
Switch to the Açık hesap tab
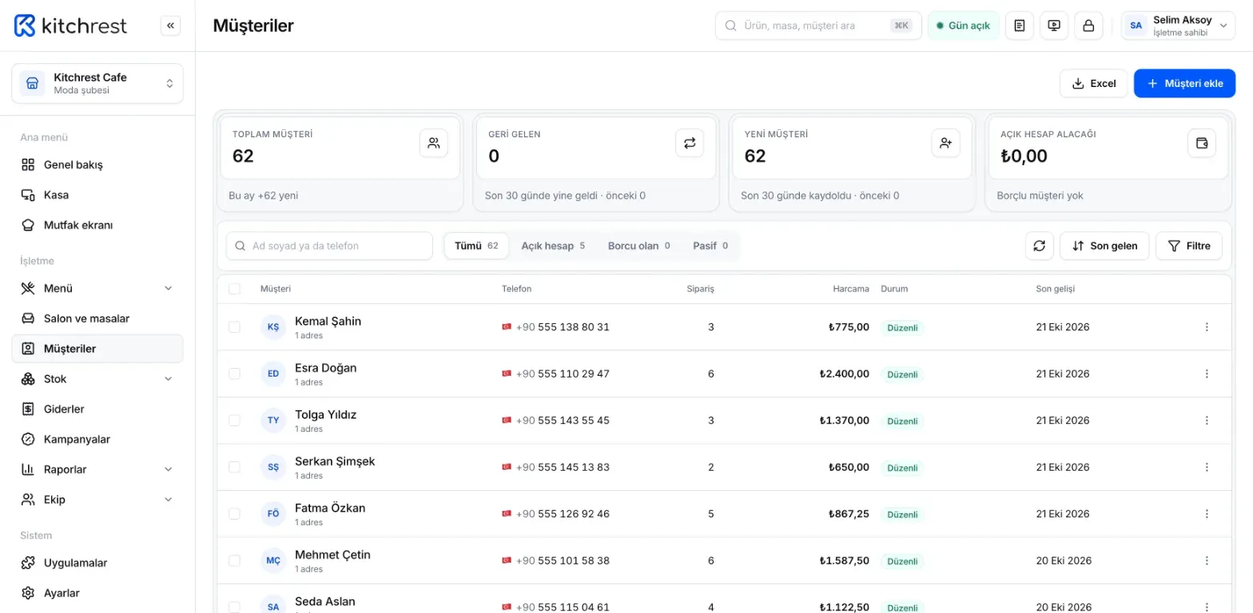click(553, 246)
